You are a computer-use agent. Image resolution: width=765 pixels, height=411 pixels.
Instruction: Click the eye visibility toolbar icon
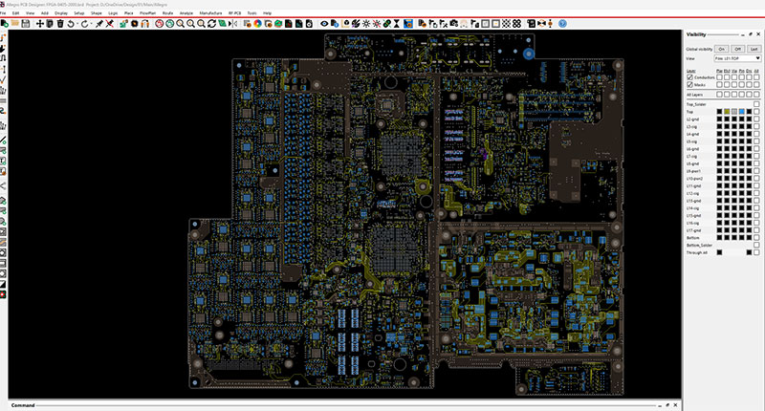(x=324, y=23)
